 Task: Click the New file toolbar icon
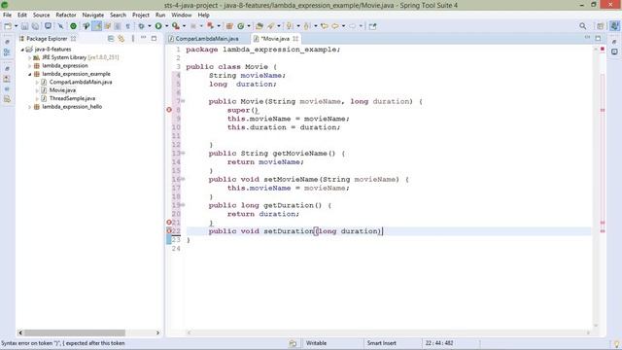(x=8, y=26)
